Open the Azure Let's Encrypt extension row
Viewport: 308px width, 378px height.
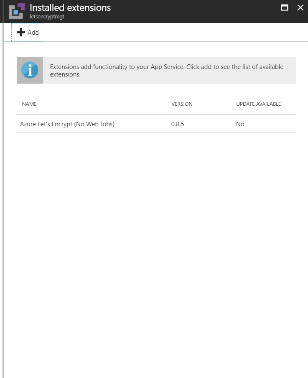pos(67,124)
